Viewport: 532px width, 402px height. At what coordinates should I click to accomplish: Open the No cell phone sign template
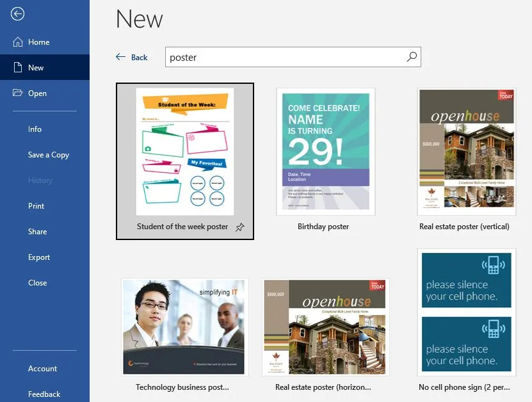(x=466, y=312)
